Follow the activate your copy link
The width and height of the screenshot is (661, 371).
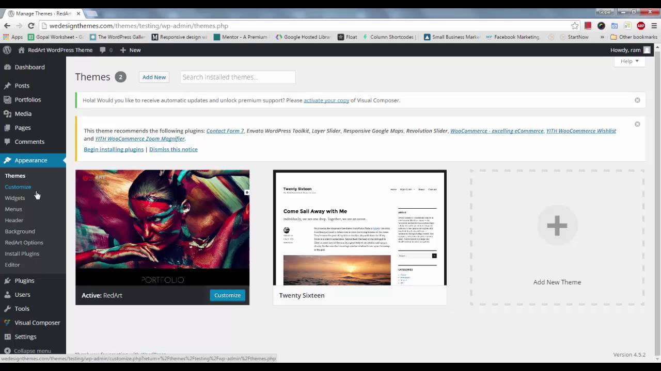tap(326, 100)
